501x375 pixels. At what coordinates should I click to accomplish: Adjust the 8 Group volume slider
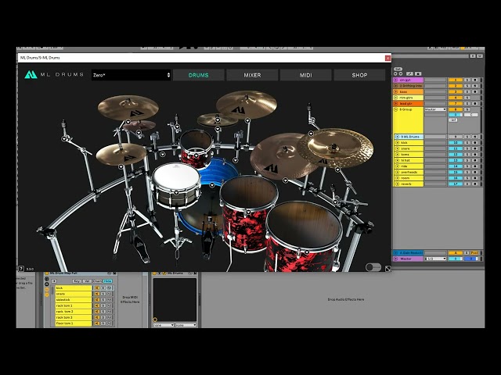(x=456, y=115)
